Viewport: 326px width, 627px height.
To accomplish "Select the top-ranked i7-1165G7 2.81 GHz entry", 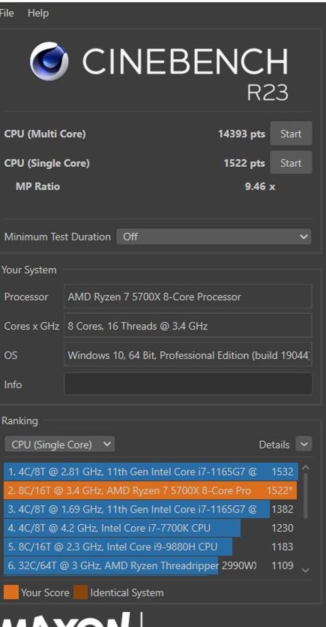I will point(151,472).
